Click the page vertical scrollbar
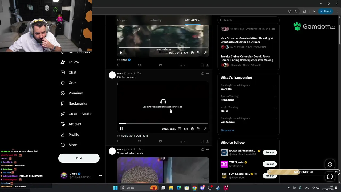Screen dimensions: 341x192 pos(339,35)
